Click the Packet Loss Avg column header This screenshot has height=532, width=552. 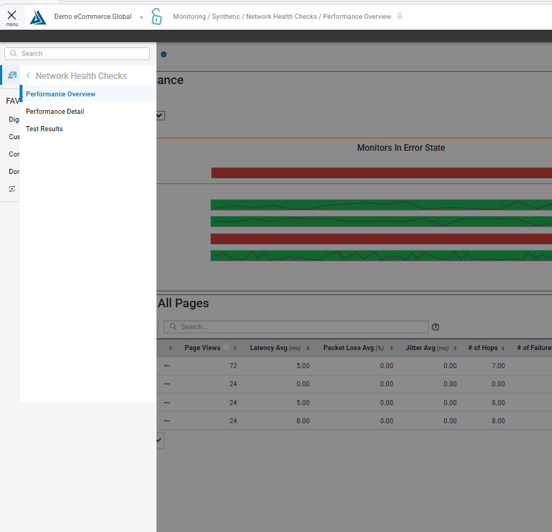354,348
